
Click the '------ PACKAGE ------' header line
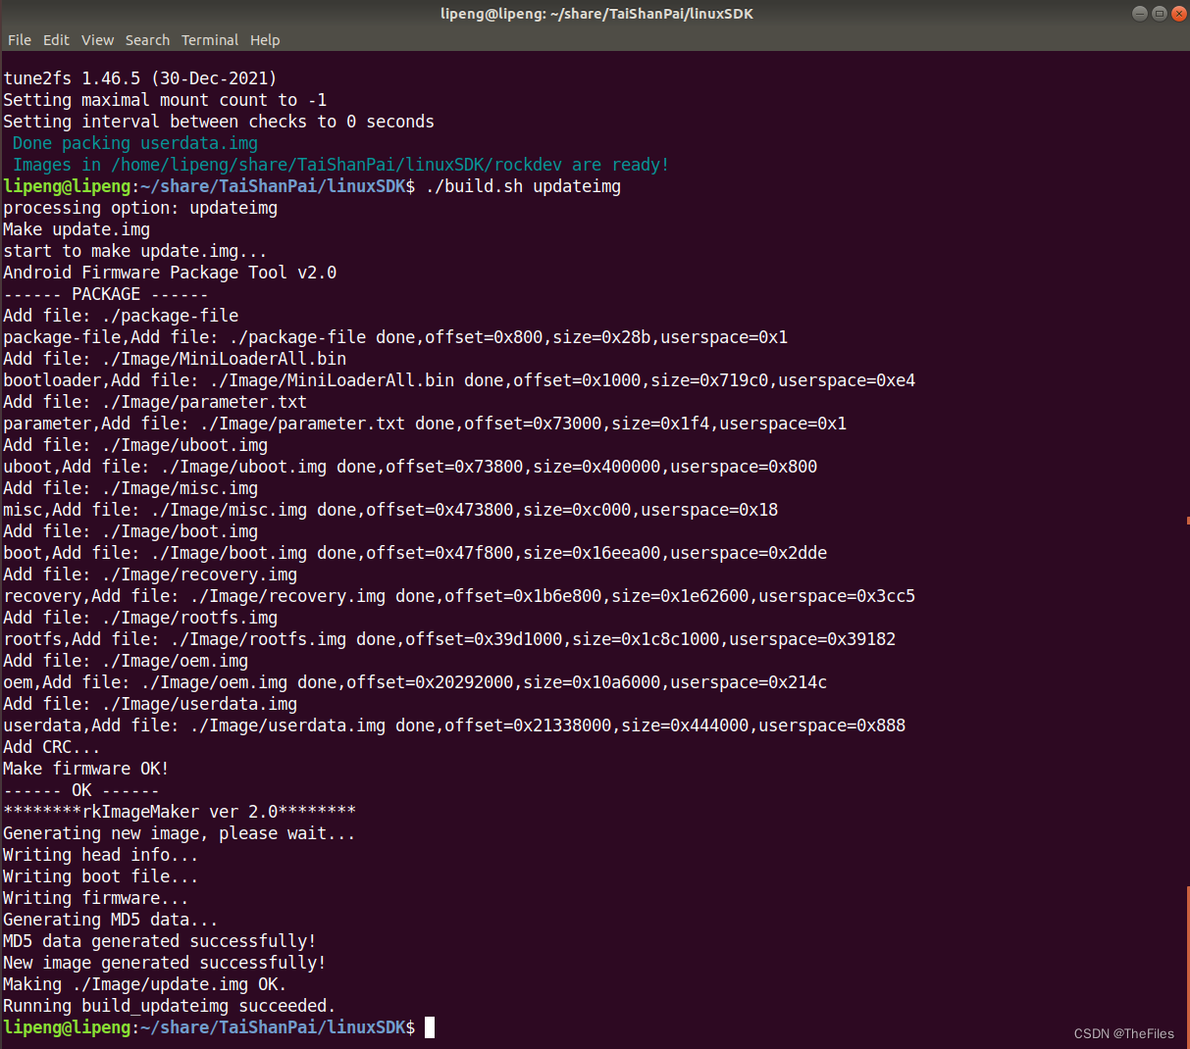click(106, 294)
